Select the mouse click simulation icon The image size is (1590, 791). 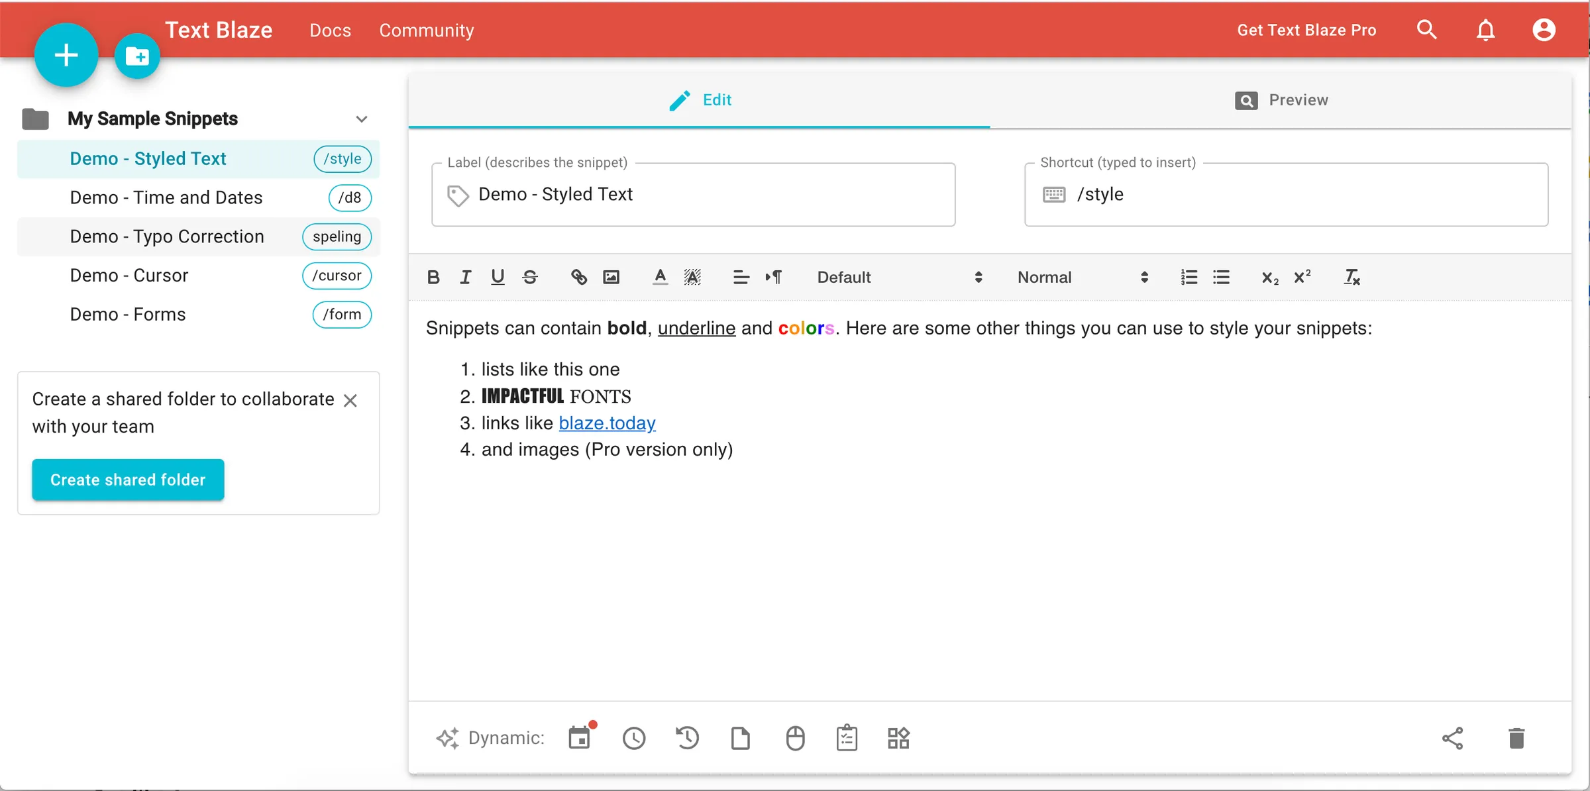click(x=795, y=737)
